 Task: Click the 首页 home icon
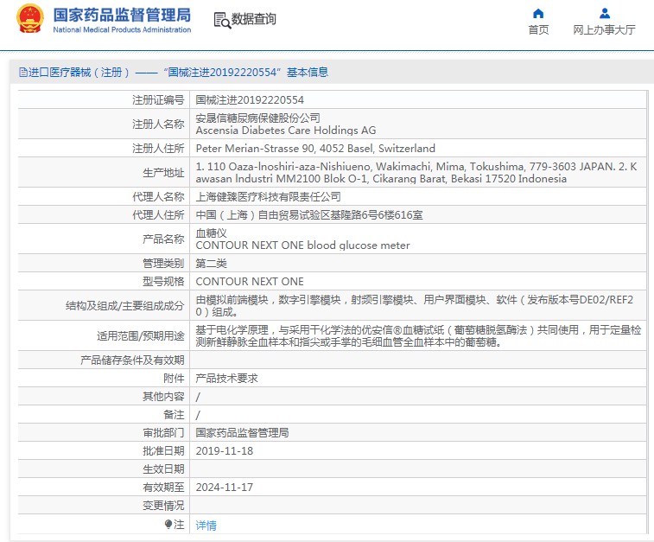538,14
